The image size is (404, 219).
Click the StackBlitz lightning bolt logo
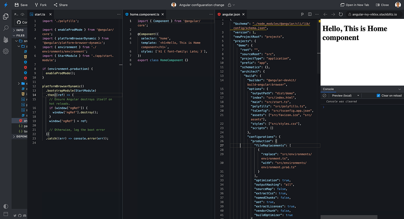coord(5,5)
